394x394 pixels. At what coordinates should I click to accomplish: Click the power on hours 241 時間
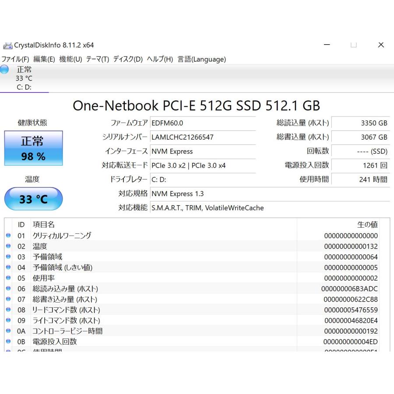[x=361, y=179]
